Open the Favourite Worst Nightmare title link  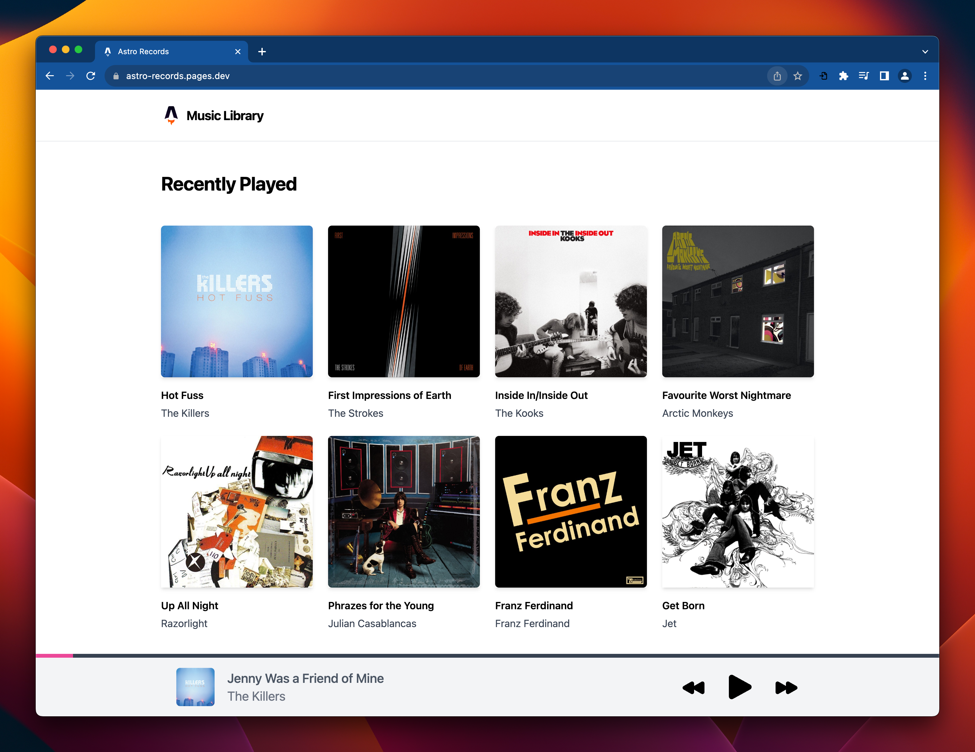point(726,395)
